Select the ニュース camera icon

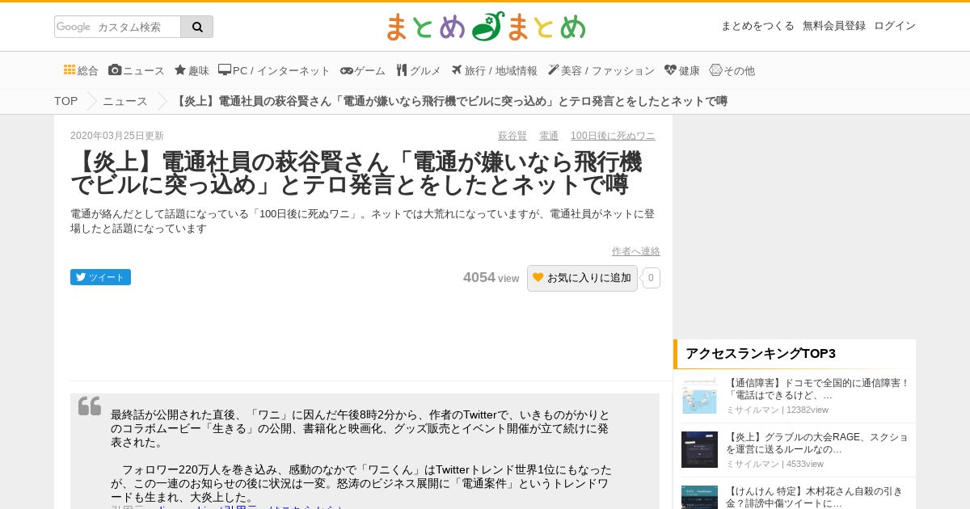(x=115, y=69)
